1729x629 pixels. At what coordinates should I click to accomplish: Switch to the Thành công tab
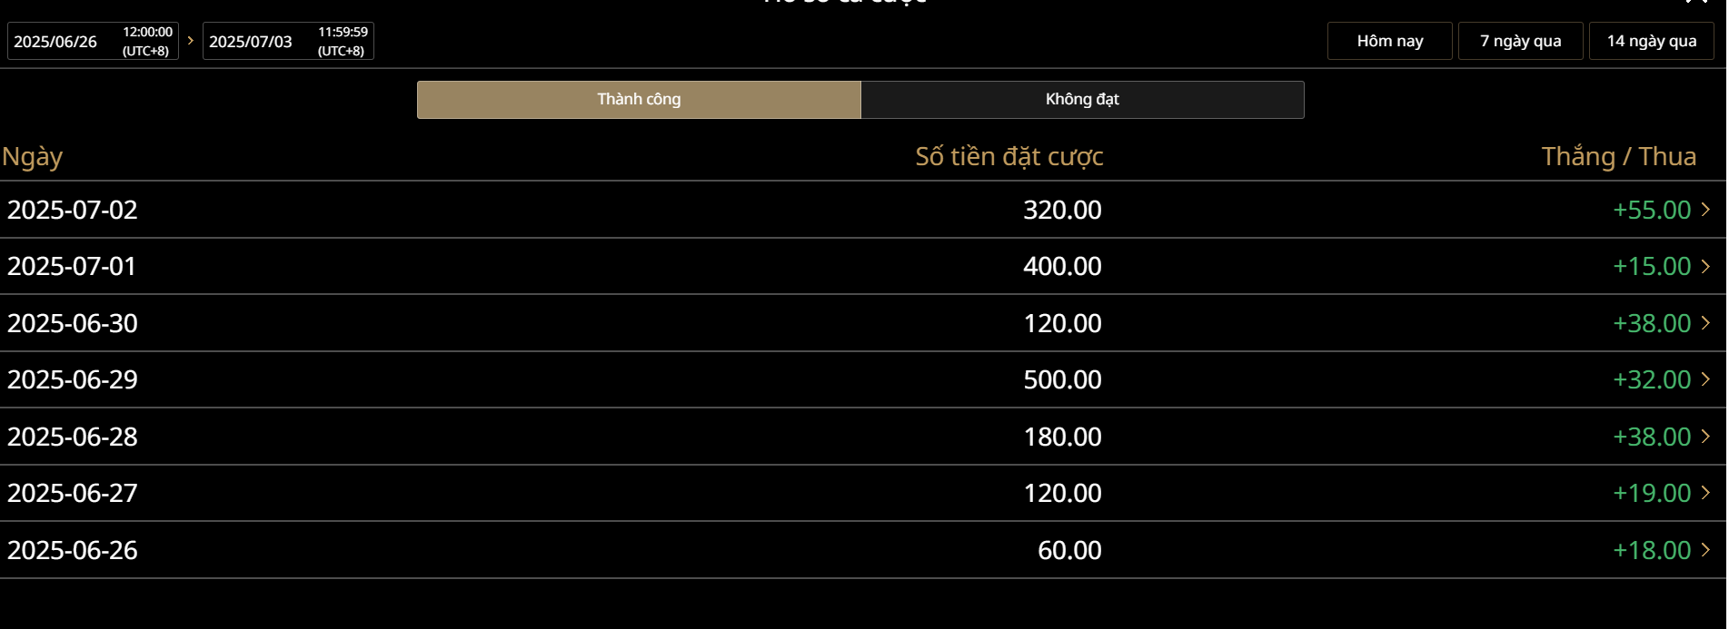[639, 100]
